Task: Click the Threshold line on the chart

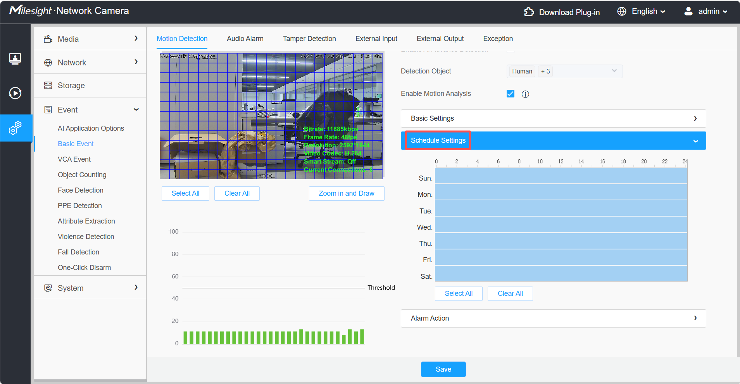Action: (x=273, y=288)
